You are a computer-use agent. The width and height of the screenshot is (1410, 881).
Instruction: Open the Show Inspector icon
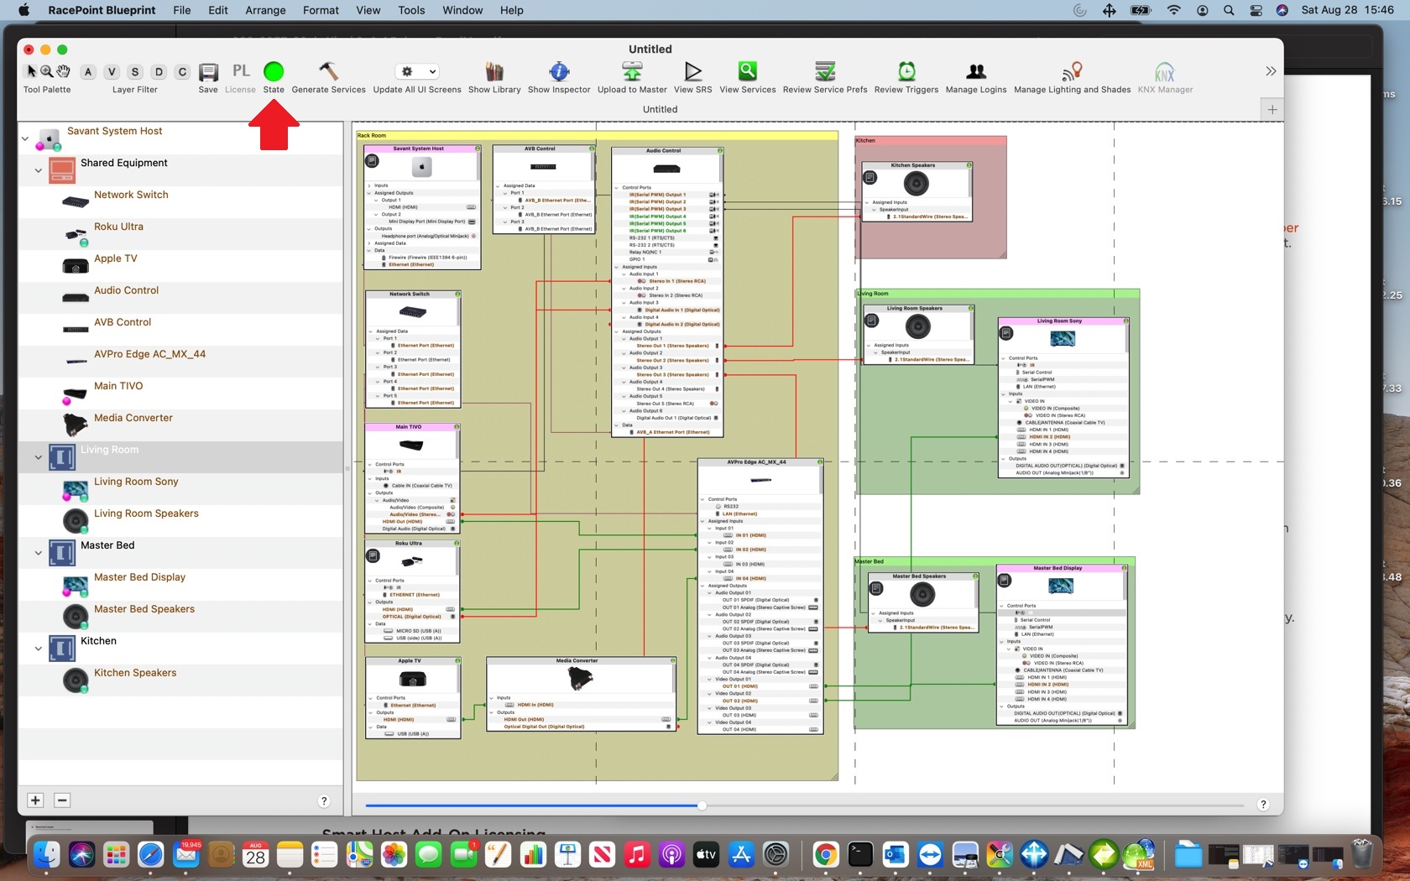559,71
